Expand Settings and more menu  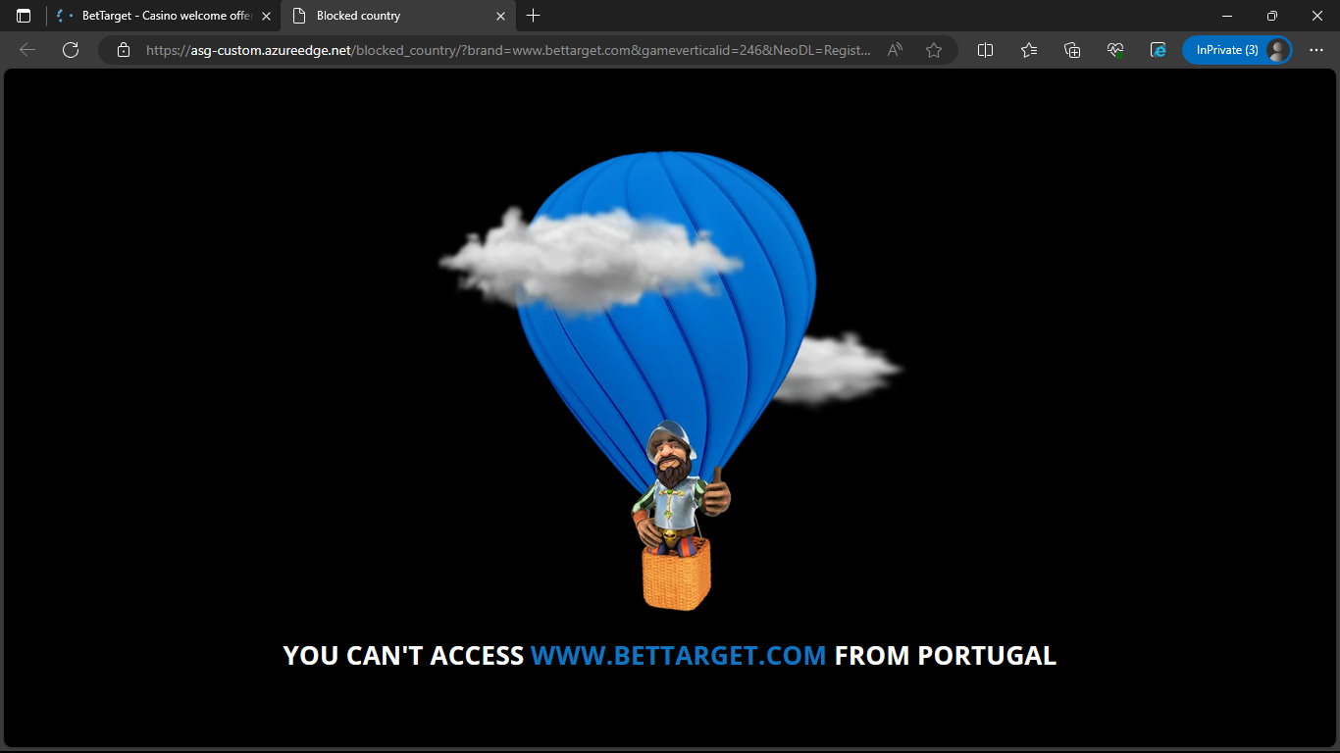pos(1316,50)
